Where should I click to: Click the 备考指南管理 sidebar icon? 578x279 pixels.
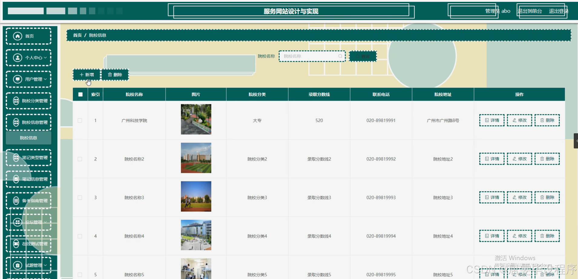point(16,201)
